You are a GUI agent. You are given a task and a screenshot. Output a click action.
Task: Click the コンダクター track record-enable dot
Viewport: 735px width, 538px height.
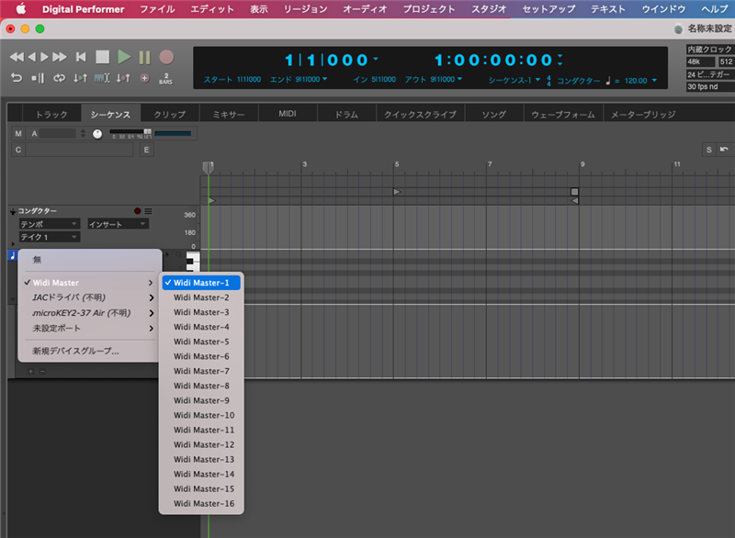coord(137,211)
